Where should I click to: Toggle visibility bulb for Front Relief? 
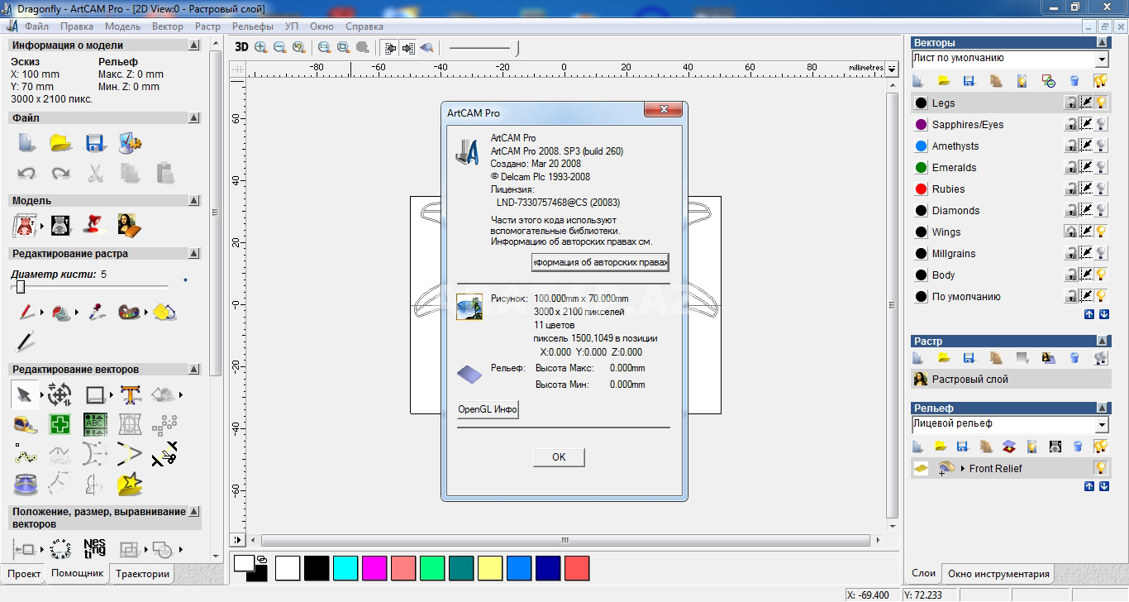point(1101,468)
